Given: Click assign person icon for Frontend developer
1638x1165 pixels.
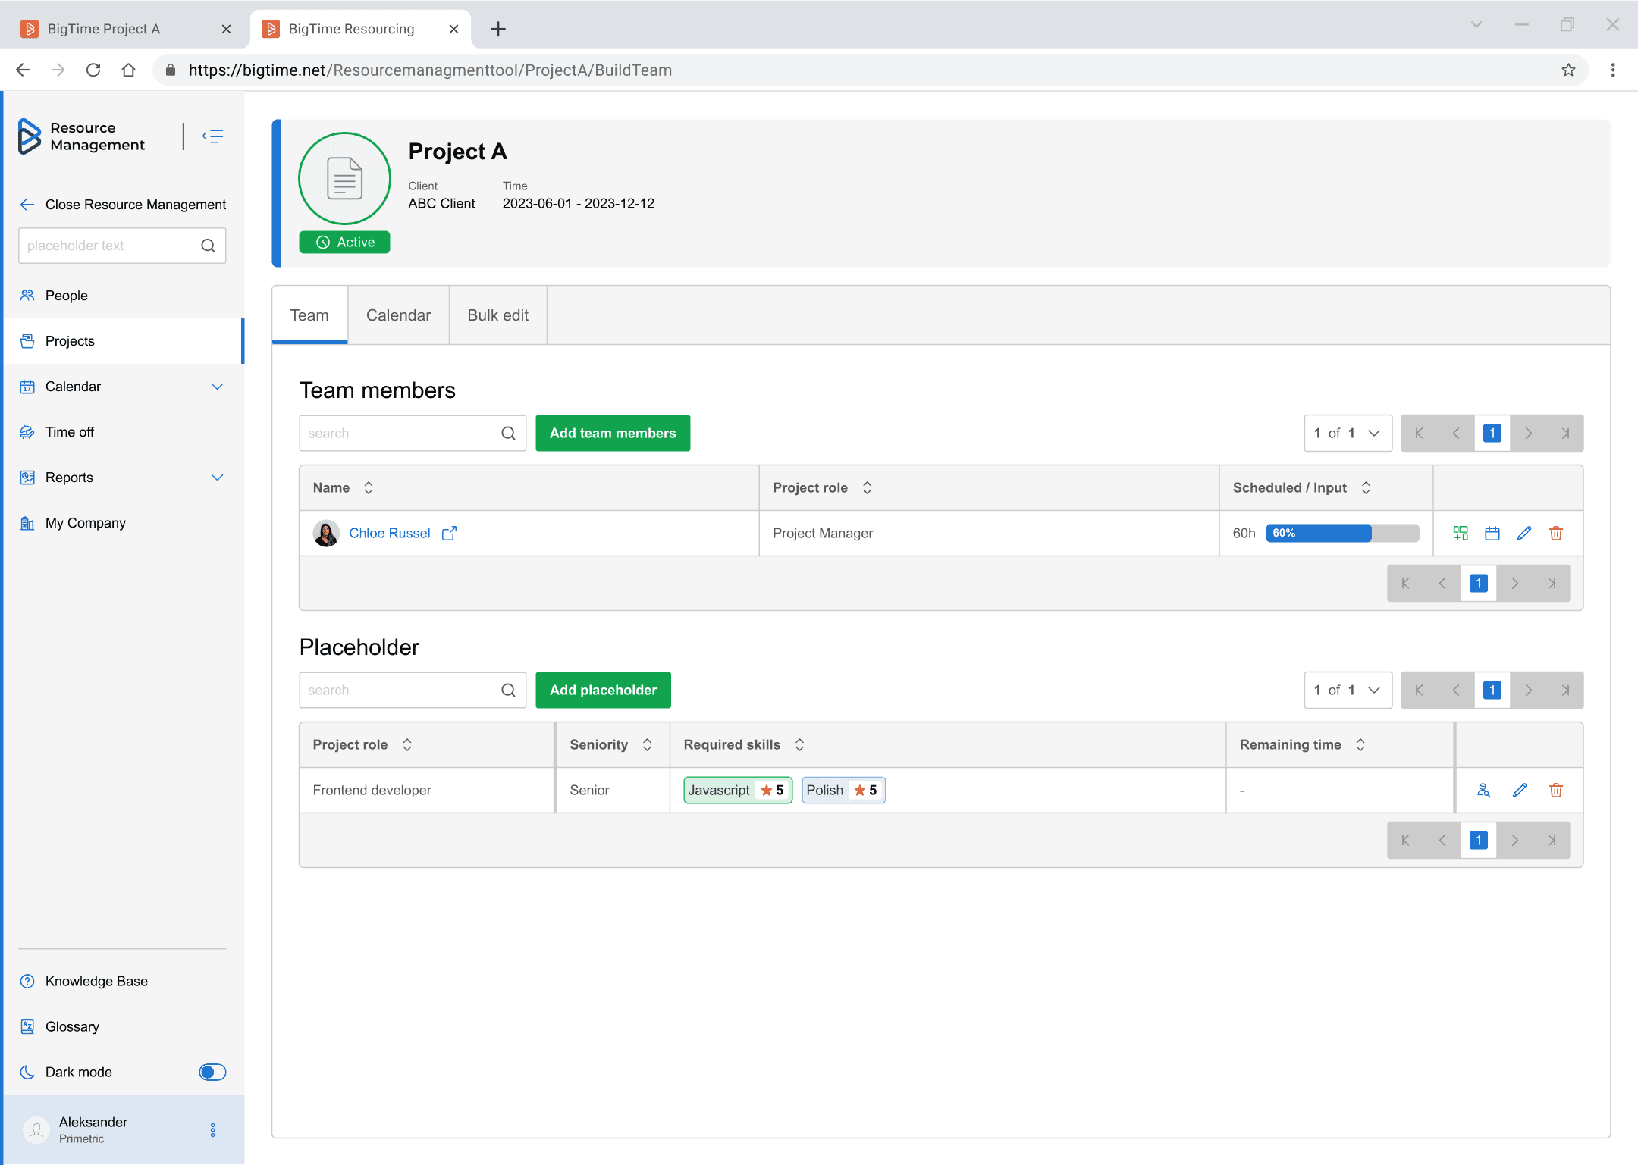Looking at the screenshot, I should coord(1483,790).
